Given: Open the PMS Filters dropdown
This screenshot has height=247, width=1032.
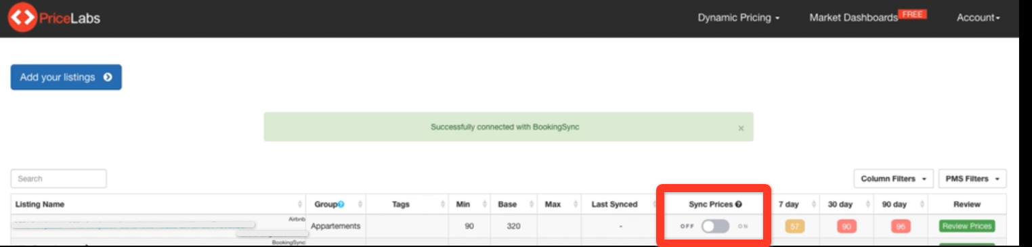Looking at the screenshot, I should point(972,179).
